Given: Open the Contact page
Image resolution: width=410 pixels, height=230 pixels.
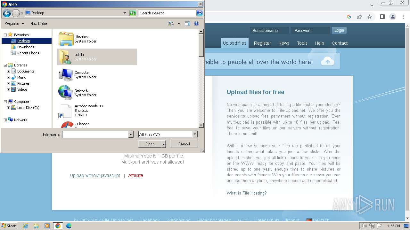Looking at the screenshot, I should (x=340, y=43).
